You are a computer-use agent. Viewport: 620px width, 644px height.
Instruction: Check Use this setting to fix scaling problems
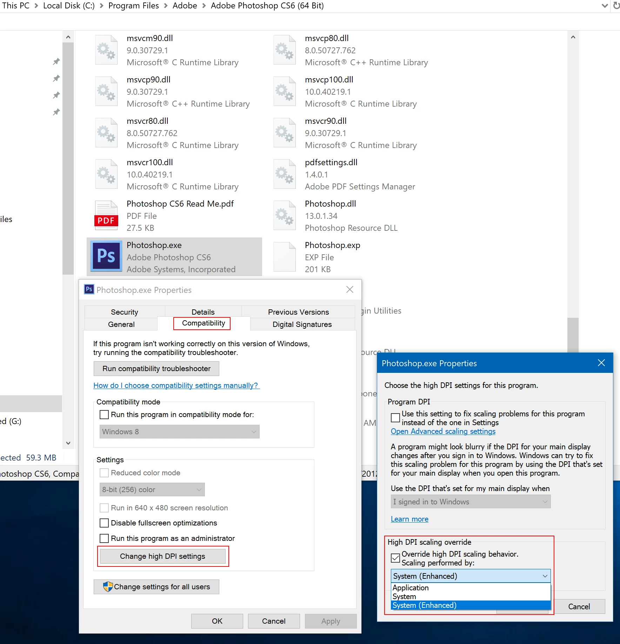point(395,418)
